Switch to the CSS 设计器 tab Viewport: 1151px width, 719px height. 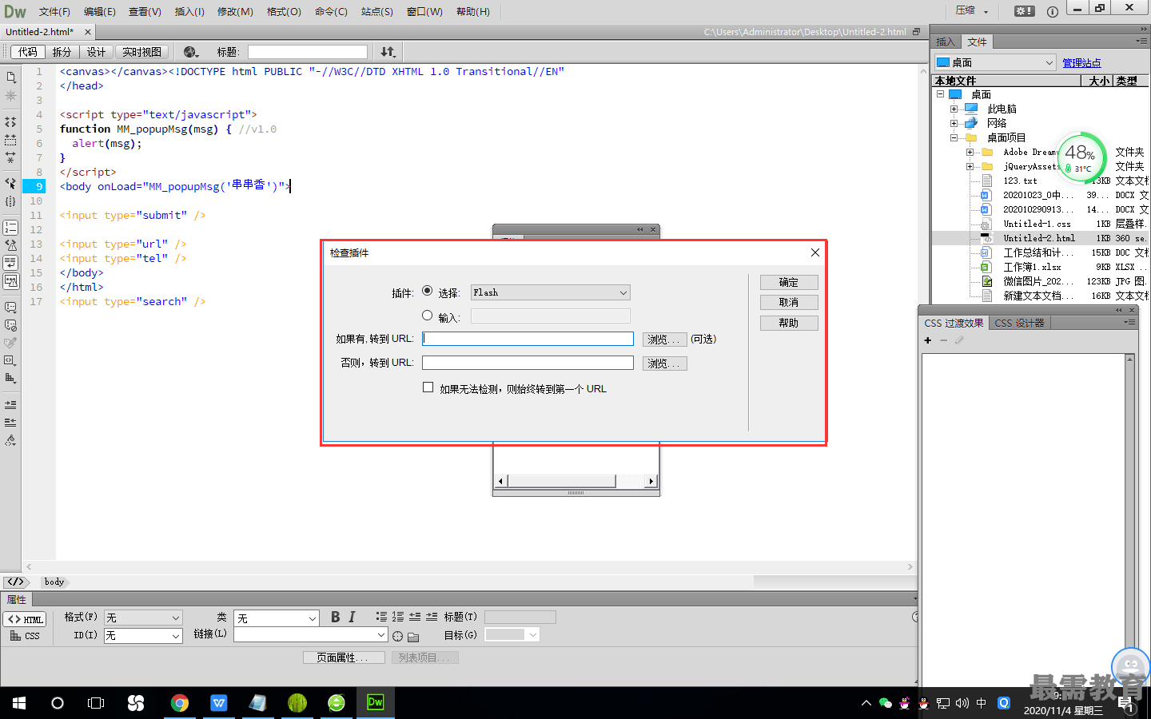[x=1019, y=323]
